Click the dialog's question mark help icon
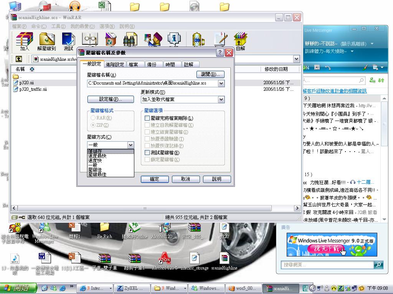Screen dimensions: 393x294 click(x=220, y=53)
